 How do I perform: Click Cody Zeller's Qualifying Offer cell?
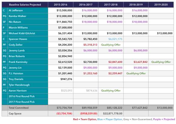[111, 45]
